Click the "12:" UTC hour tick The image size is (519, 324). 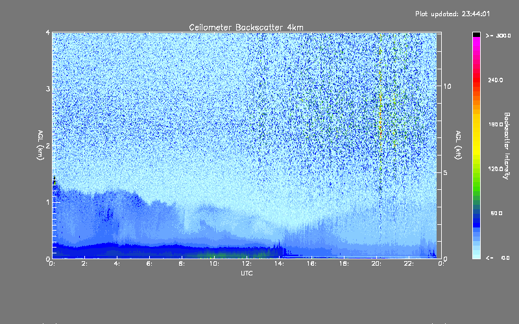tap(247, 264)
